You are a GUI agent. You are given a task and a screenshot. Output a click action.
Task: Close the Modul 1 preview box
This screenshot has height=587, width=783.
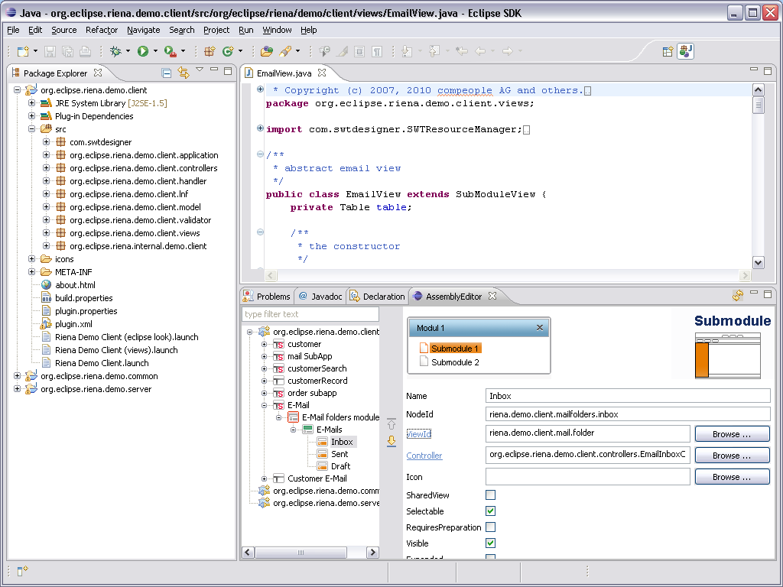tap(539, 328)
